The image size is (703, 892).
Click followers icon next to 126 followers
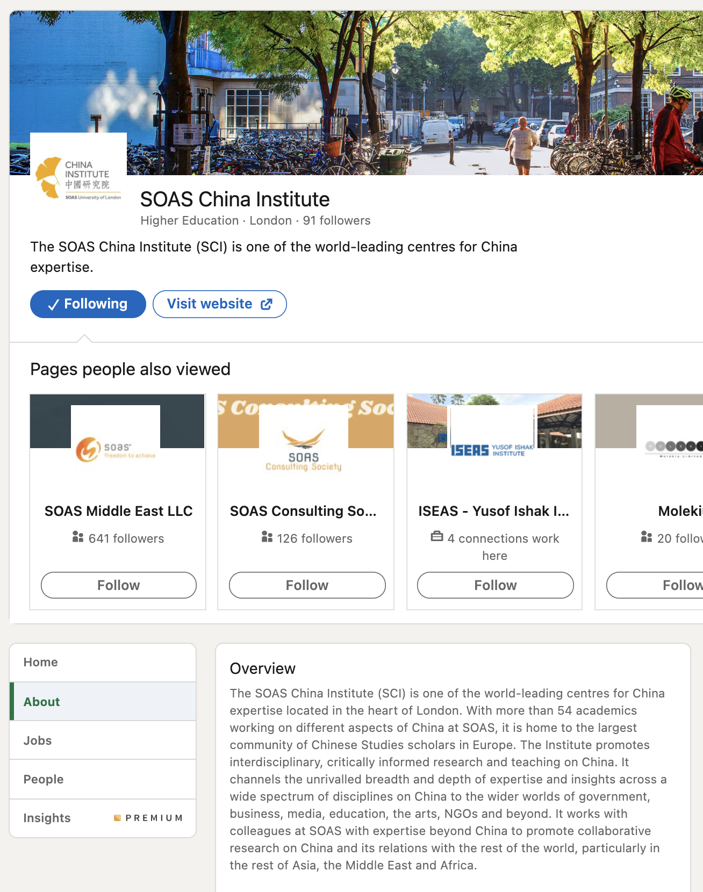pyautogui.click(x=267, y=537)
